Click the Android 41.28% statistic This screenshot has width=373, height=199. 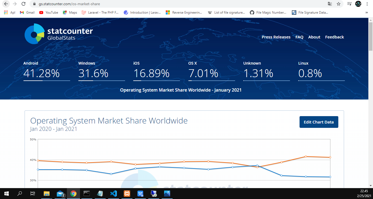click(47, 71)
